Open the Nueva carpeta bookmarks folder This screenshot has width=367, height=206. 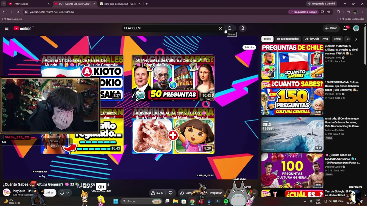click(12, 19)
